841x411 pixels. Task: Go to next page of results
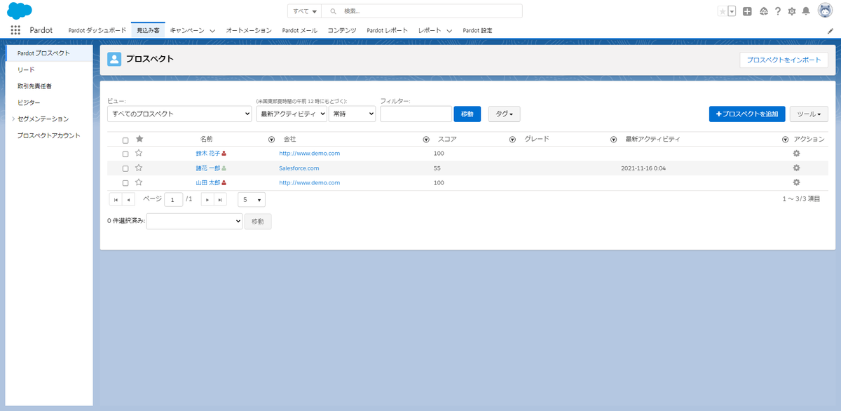[x=207, y=200]
